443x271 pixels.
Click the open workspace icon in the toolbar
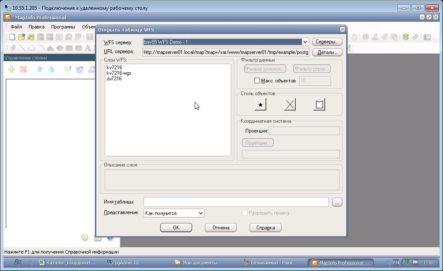click(31, 37)
